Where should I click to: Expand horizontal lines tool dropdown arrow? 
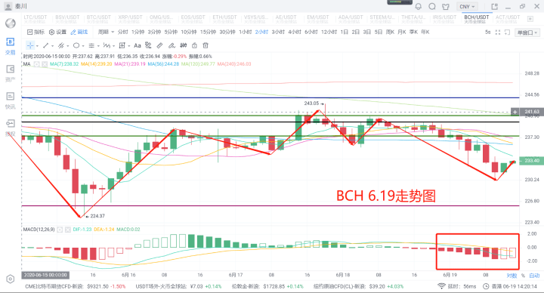click(x=98, y=46)
